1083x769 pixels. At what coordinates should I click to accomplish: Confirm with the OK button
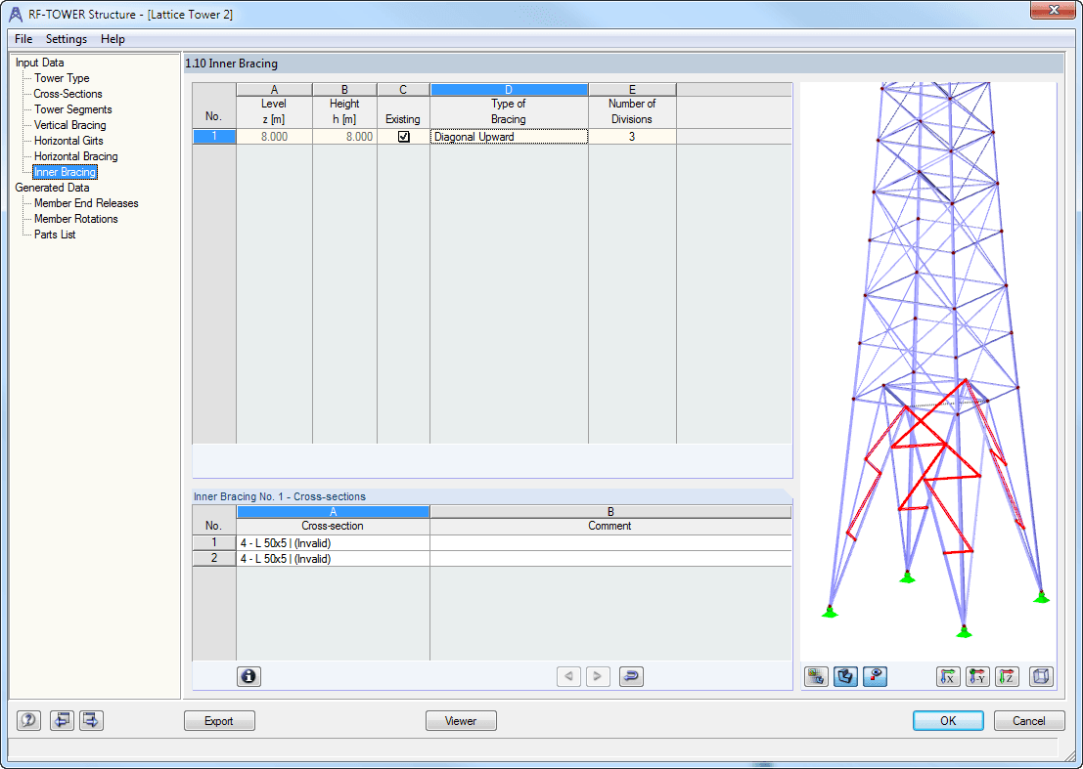point(948,721)
